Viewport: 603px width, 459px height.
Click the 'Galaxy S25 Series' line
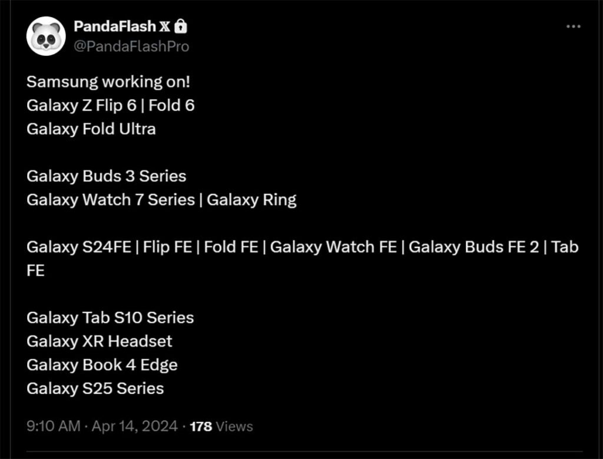coord(95,388)
